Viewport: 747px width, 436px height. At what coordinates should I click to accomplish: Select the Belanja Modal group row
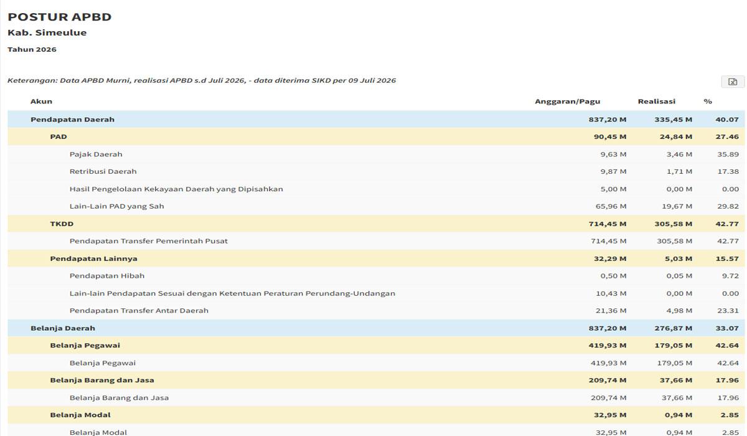point(377,415)
